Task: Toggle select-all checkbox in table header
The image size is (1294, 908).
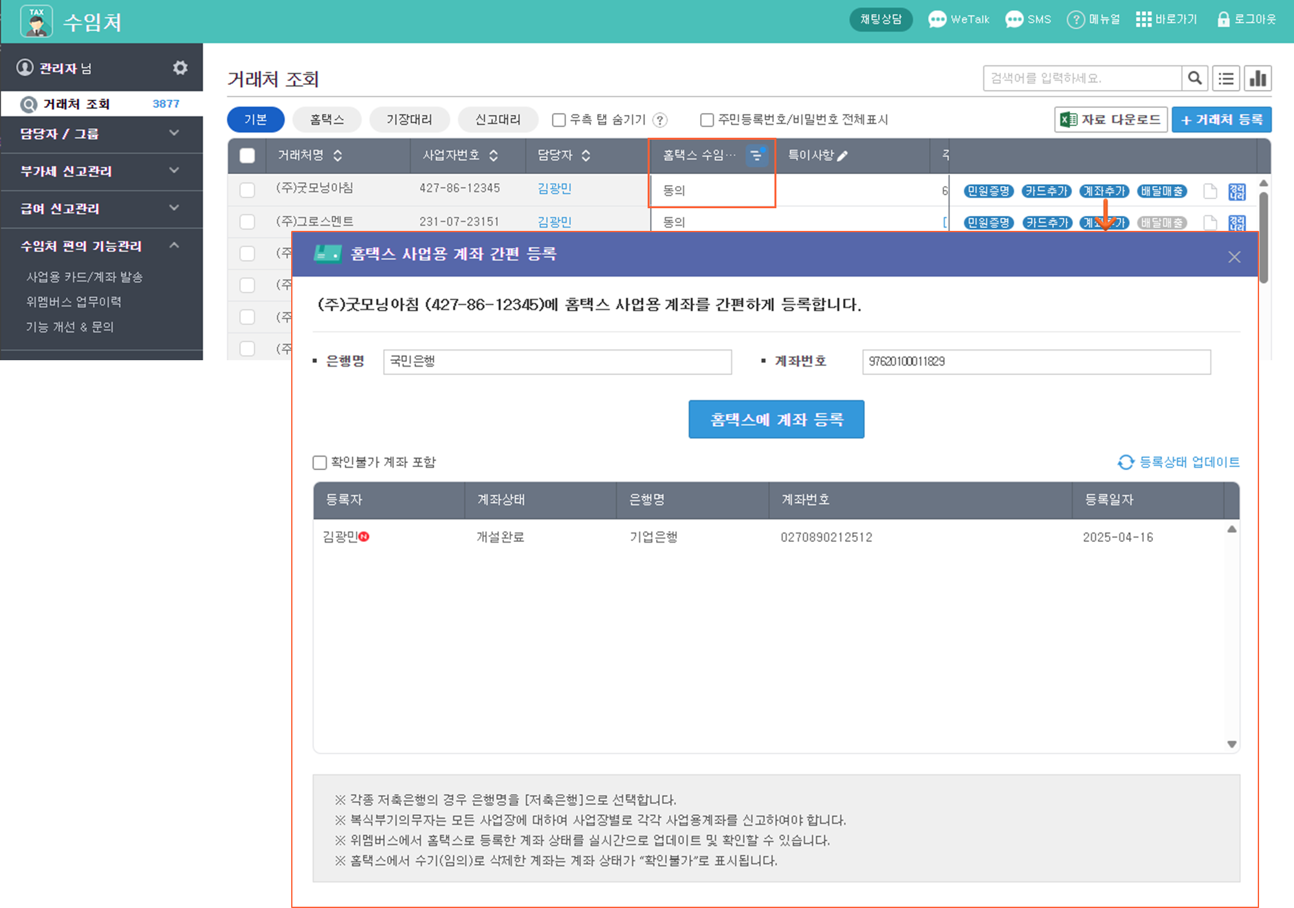Action: [247, 156]
